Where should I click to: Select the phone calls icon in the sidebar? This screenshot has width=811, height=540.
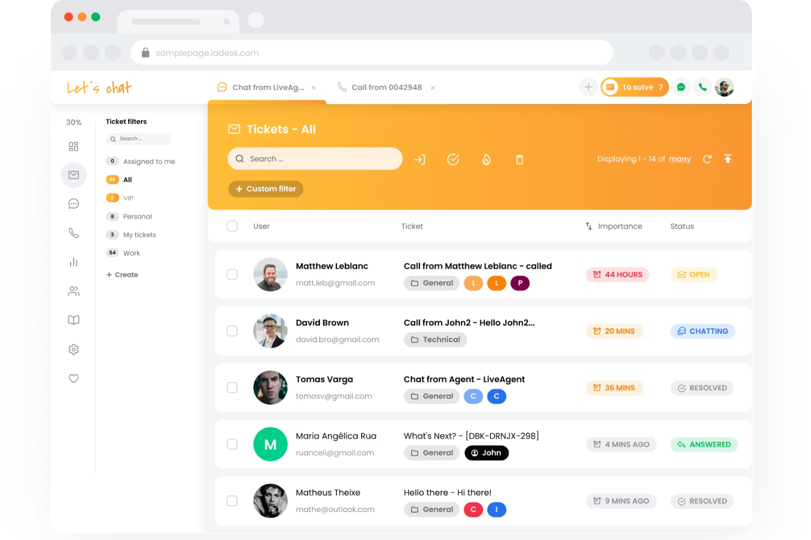pos(73,233)
